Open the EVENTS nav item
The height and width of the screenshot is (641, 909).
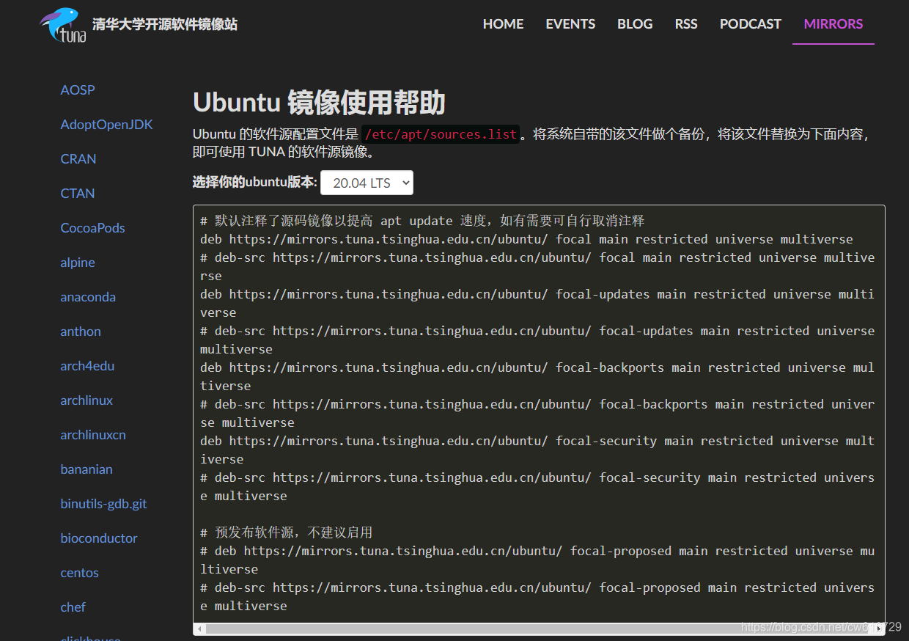(x=570, y=23)
